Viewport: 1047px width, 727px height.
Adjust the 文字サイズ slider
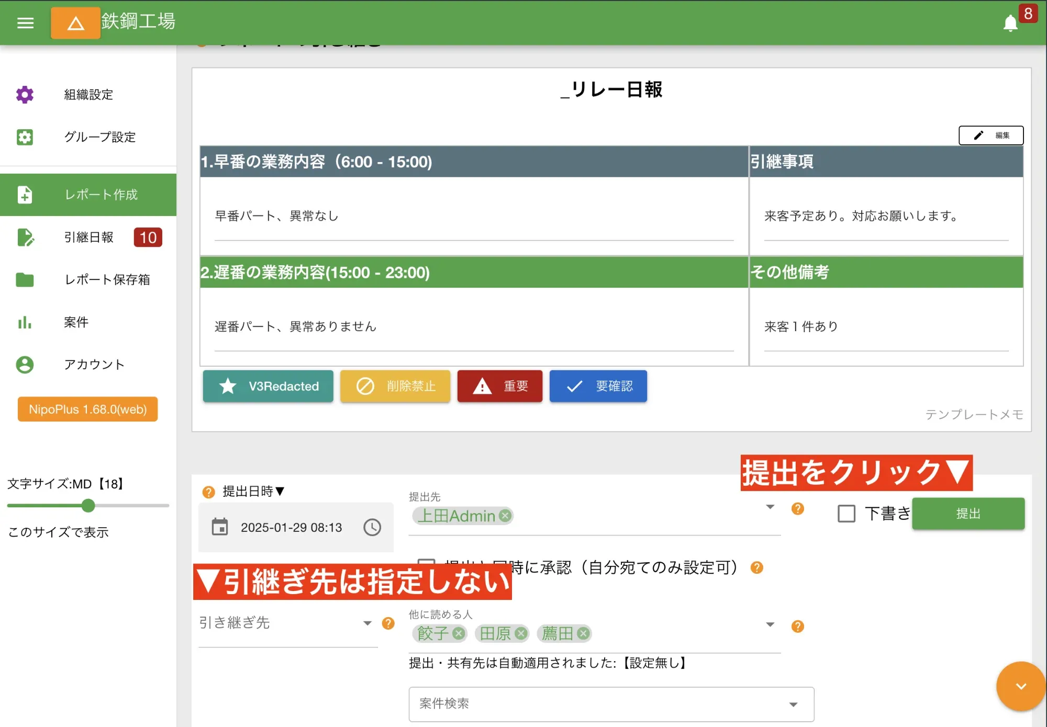(x=88, y=506)
